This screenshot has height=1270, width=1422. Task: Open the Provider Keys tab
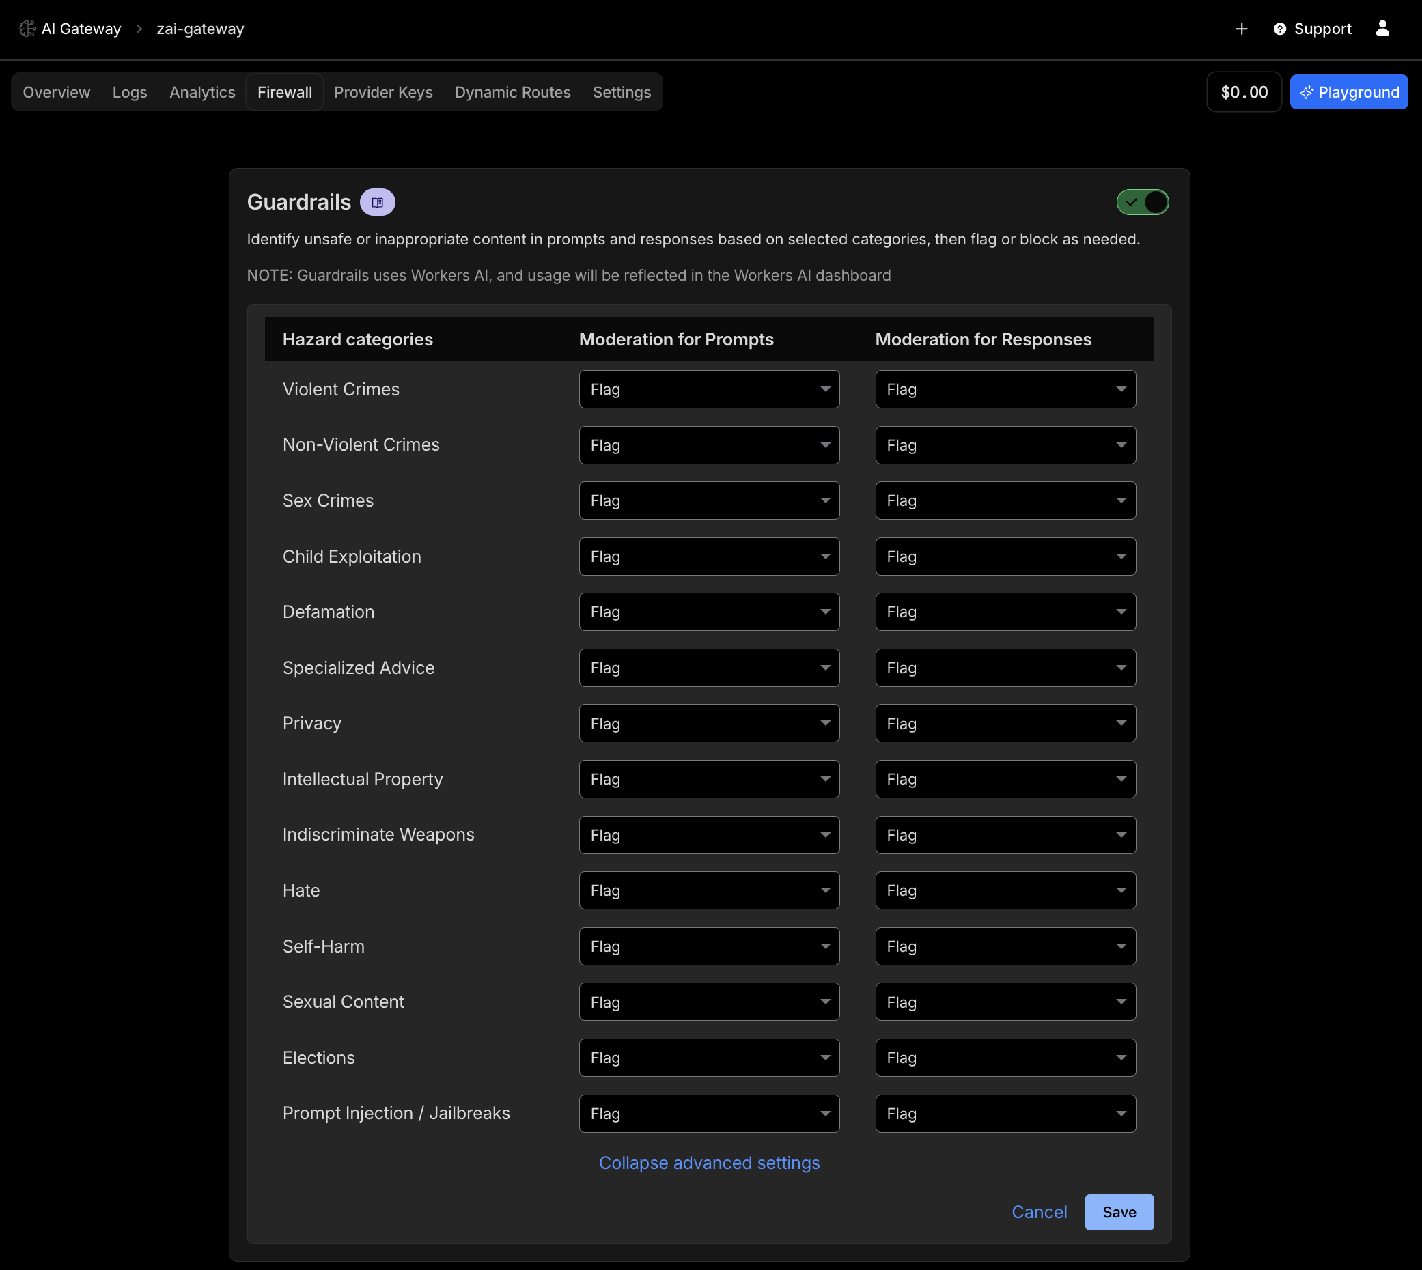click(x=383, y=92)
